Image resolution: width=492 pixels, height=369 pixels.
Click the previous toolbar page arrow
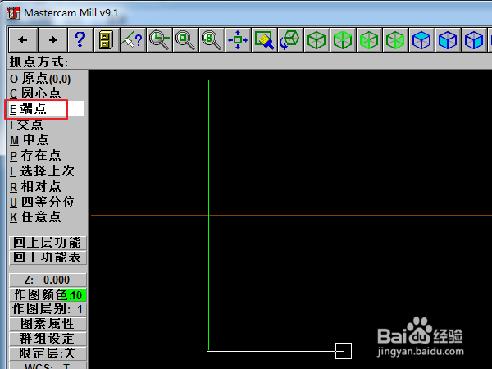pyautogui.click(x=23, y=40)
